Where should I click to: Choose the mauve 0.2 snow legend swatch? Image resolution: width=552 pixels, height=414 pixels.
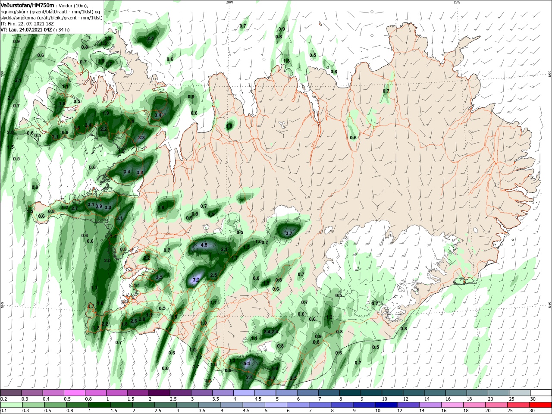coord(11,392)
